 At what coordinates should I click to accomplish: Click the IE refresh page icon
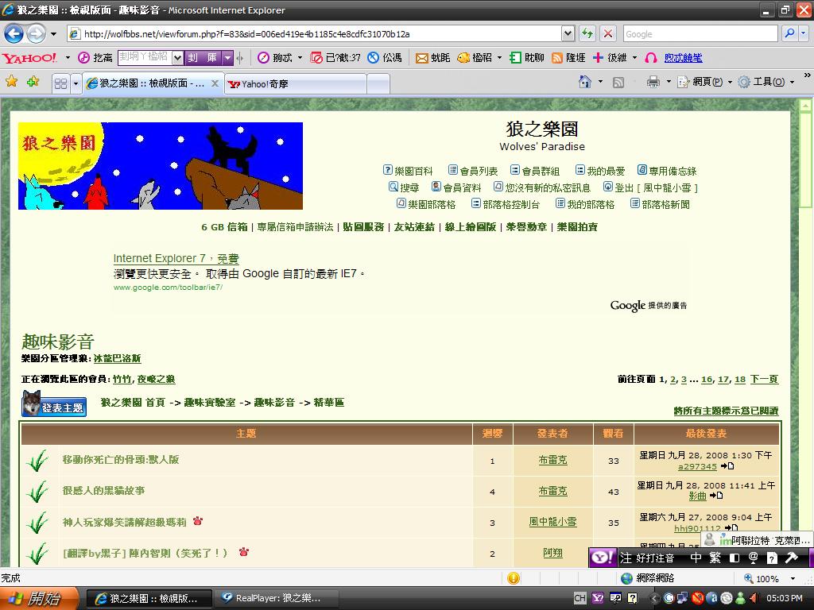587,33
